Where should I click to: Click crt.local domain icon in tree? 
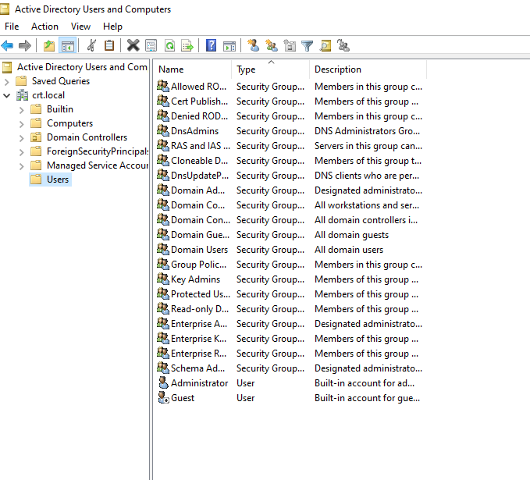[x=23, y=95]
